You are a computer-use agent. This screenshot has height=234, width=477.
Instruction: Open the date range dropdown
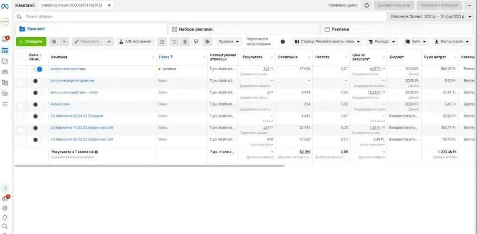pyautogui.click(x=431, y=16)
